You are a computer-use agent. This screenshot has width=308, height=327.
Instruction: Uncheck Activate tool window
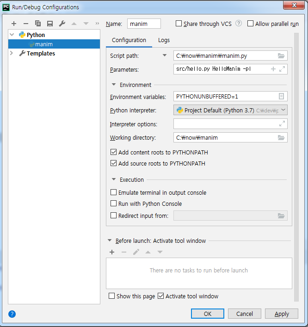(x=160, y=296)
